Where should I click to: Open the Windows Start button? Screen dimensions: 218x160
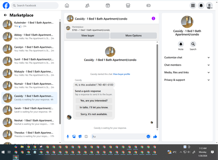point(3,152)
